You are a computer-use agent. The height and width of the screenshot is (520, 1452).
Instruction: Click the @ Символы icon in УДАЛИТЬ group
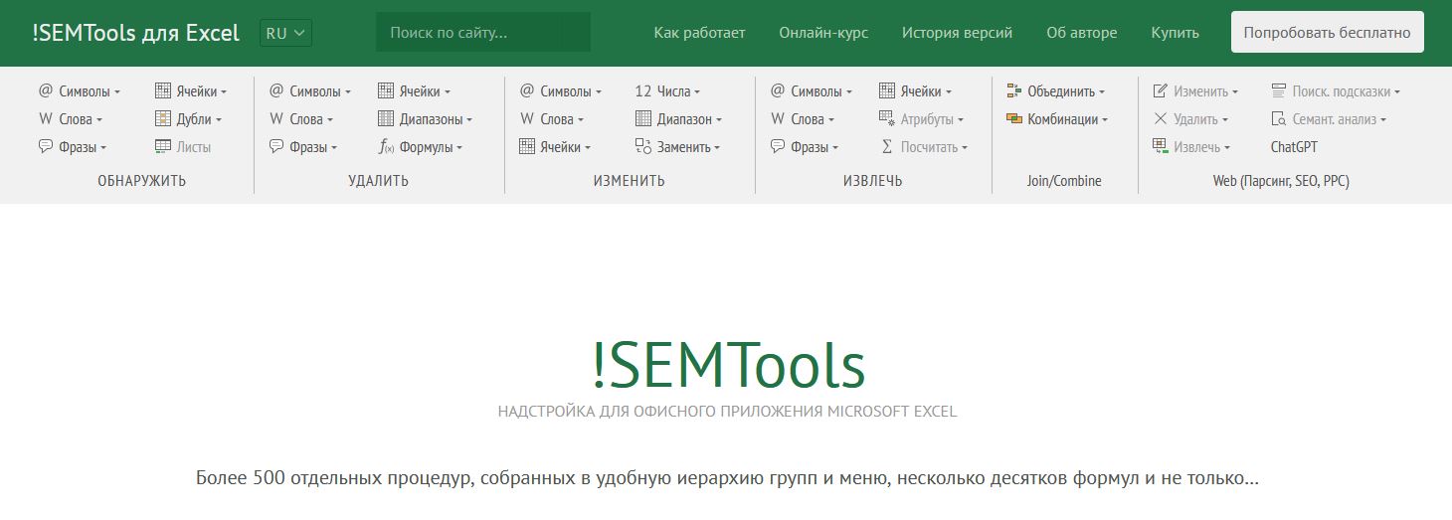pos(276,91)
